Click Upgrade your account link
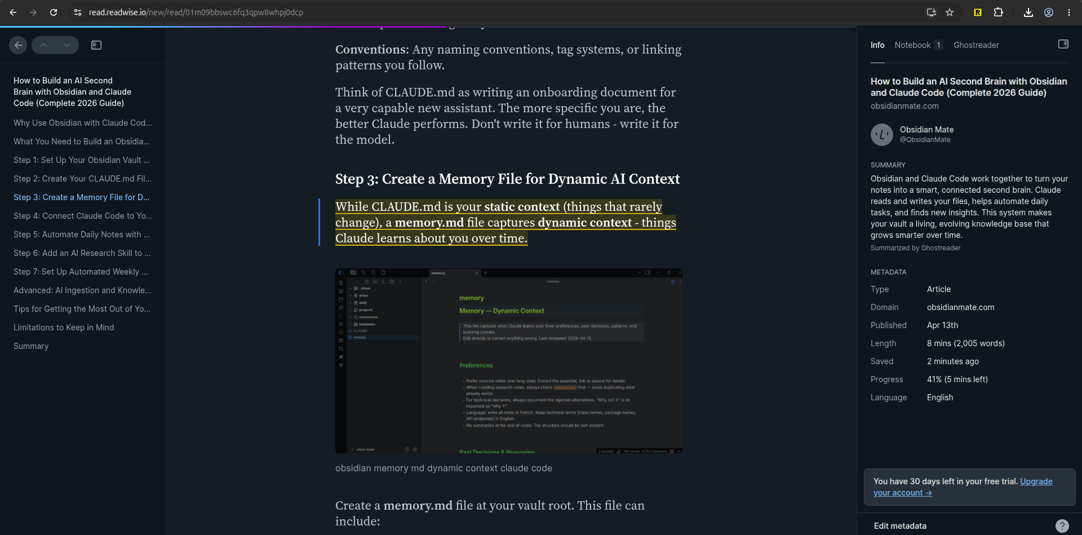 963,487
